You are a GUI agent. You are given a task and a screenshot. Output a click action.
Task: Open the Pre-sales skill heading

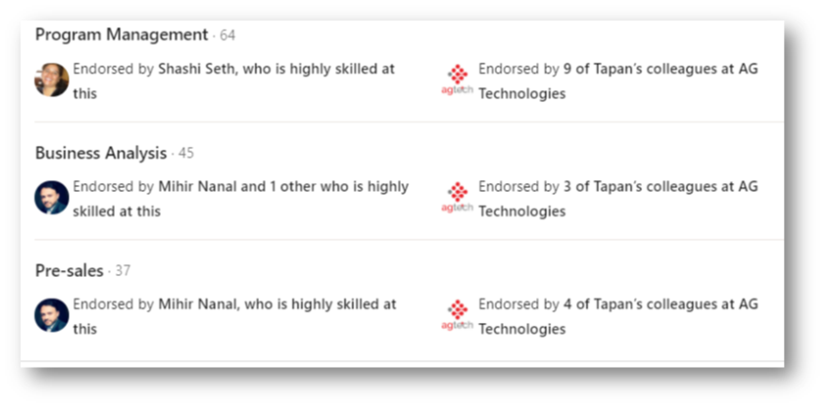(69, 271)
